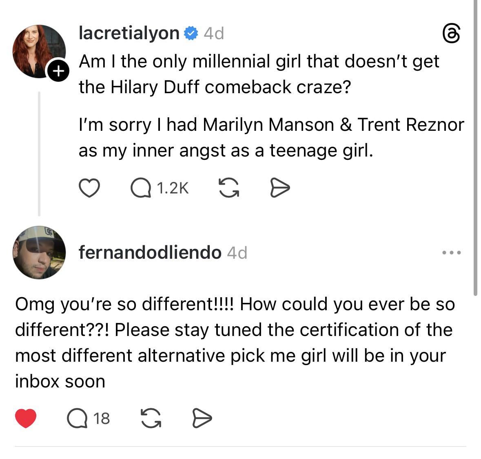Screen dimensions: 481x459
Task: Click lacretialyon's blue verified badge
Action: pos(191,33)
